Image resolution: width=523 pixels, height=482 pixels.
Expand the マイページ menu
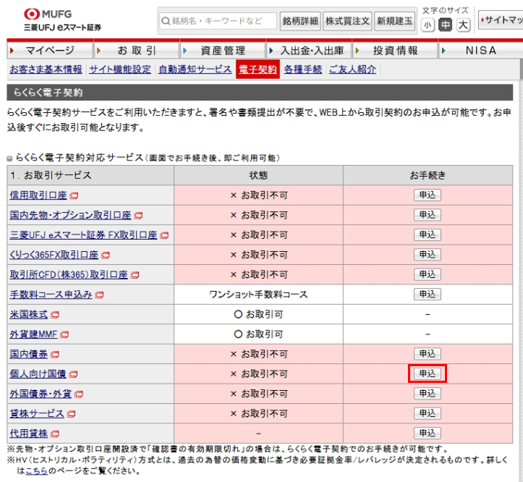point(49,51)
